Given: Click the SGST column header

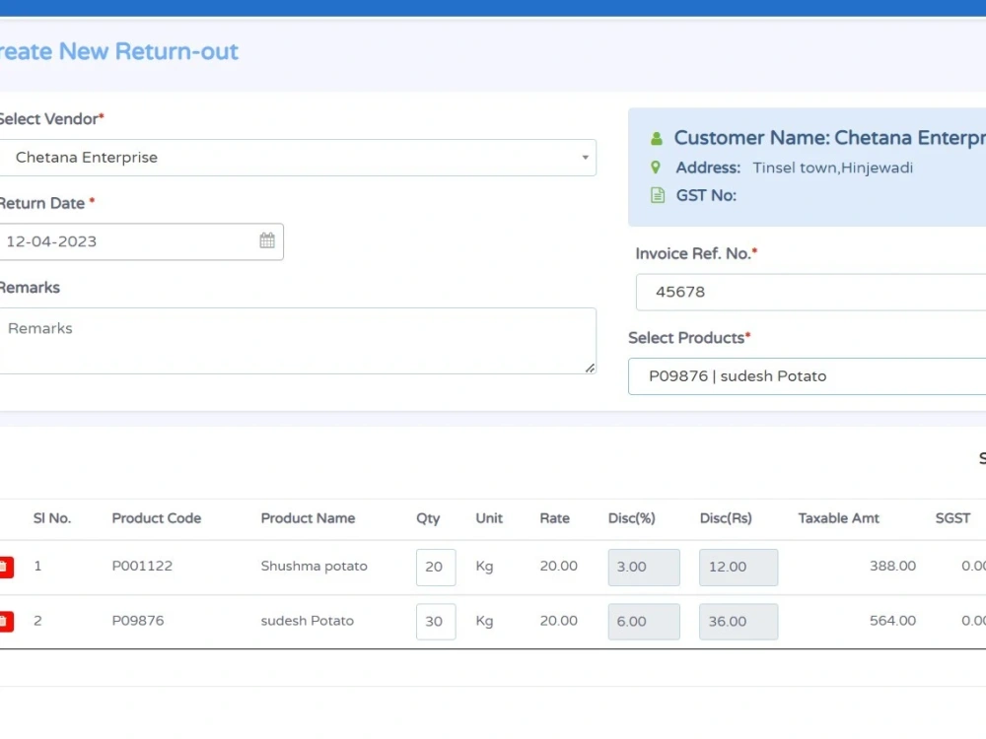Looking at the screenshot, I should pos(952,518).
